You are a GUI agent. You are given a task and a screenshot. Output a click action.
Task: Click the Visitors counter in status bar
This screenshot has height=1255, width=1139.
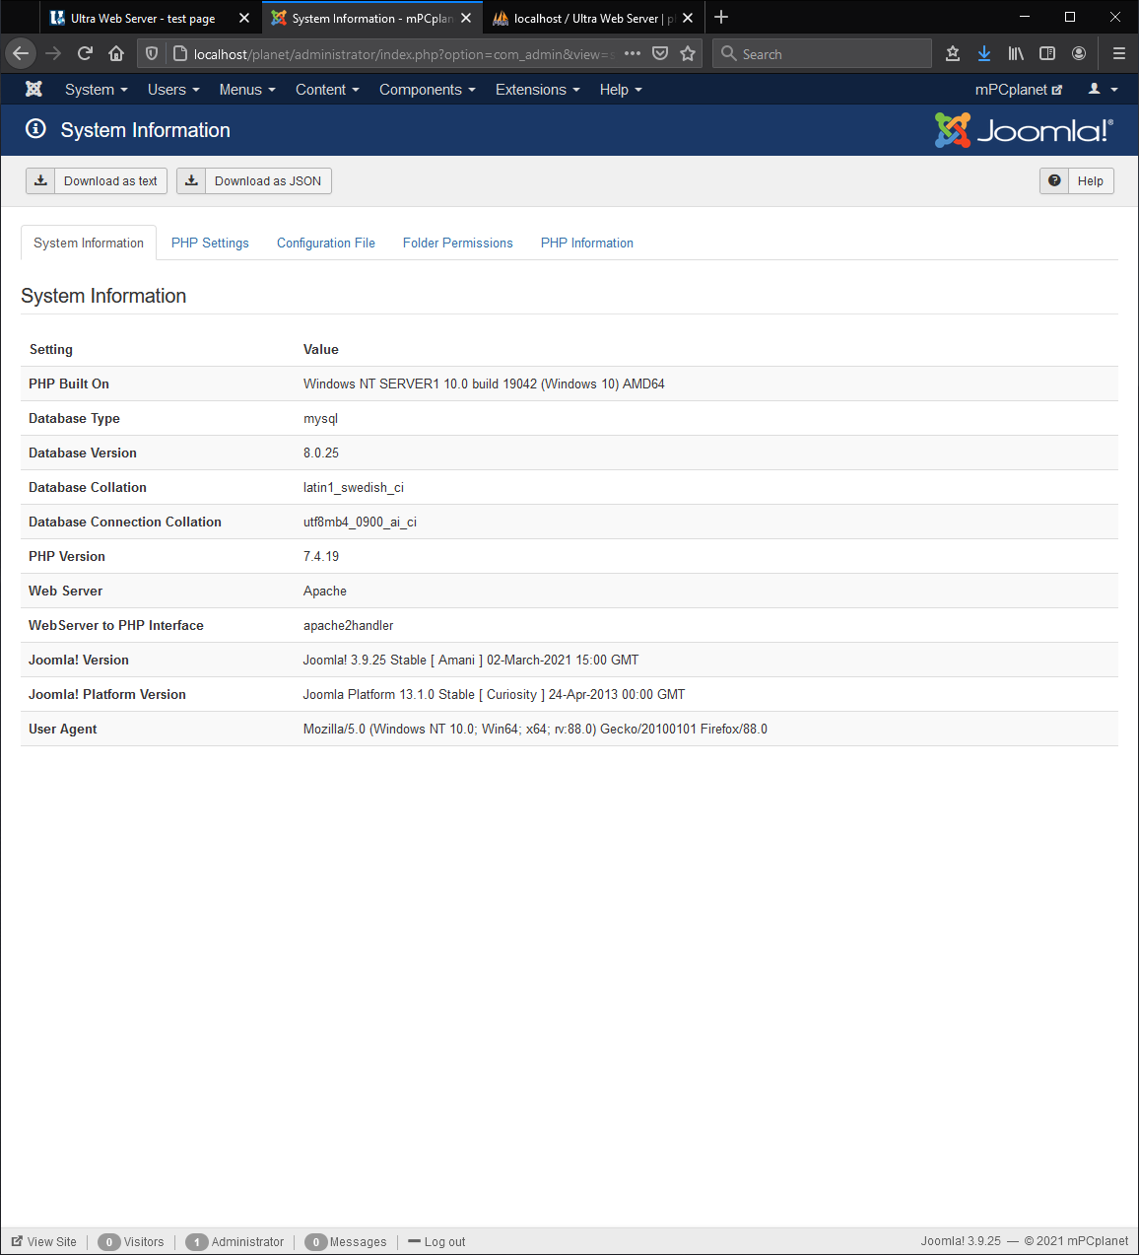[x=131, y=1241]
